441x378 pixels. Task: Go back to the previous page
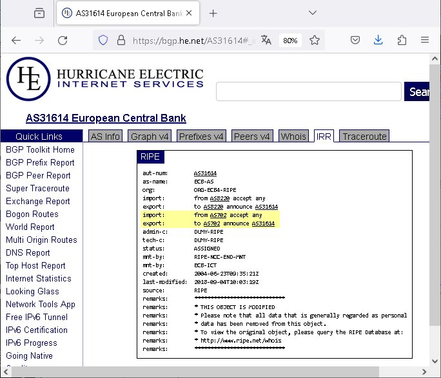point(16,41)
